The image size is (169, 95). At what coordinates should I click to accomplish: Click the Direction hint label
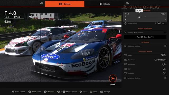click(51, 92)
